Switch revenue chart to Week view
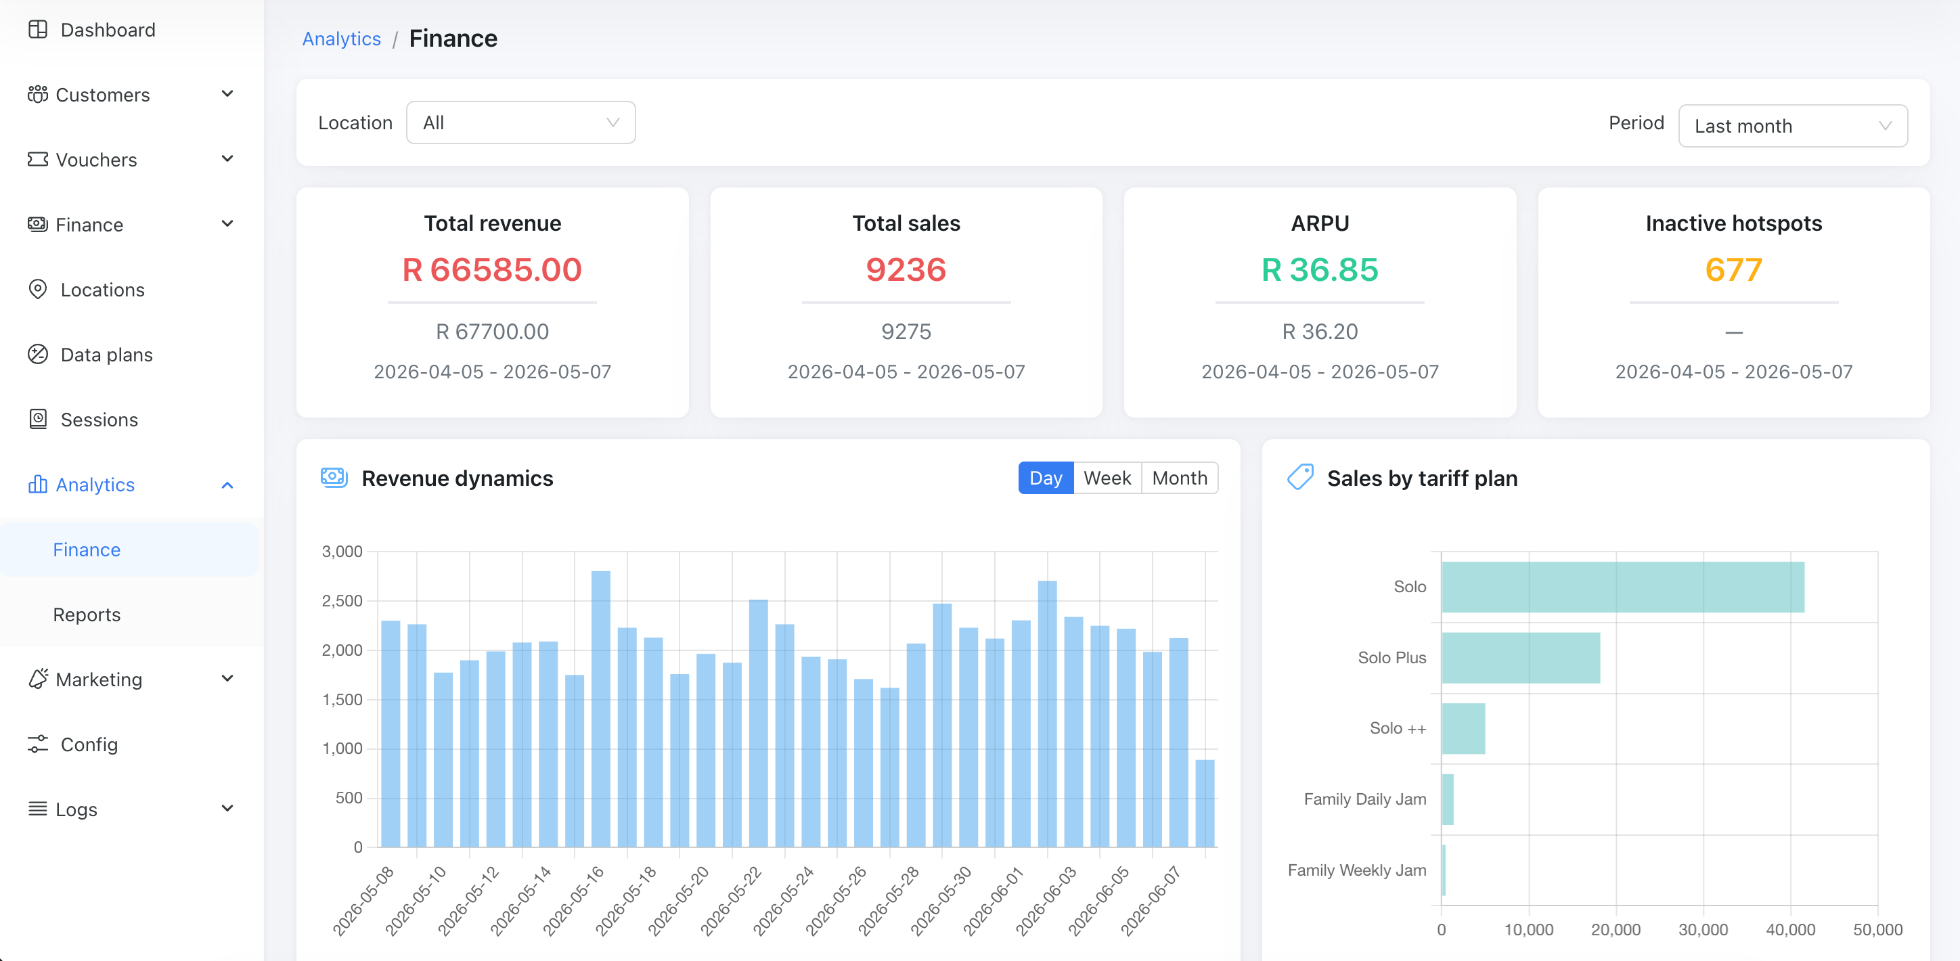The width and height of the screenshot is (1960, 961). (1107, 478)
